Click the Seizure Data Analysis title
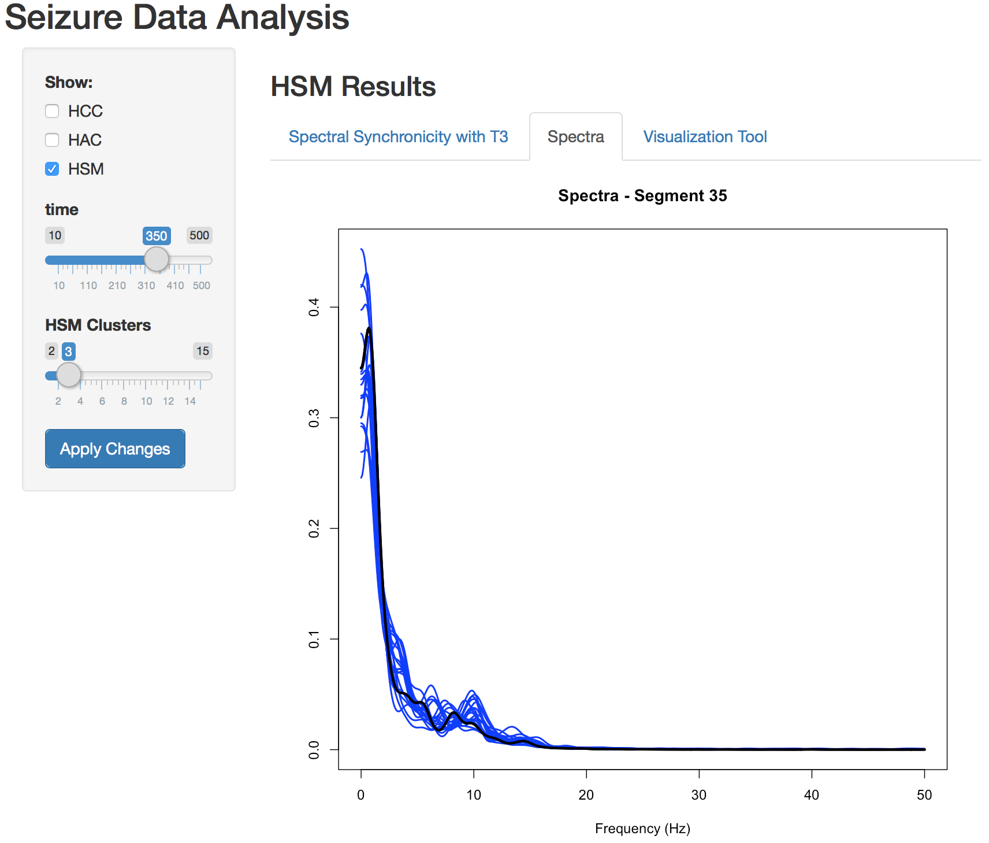989x843 pixels. [x=177, y=17]
